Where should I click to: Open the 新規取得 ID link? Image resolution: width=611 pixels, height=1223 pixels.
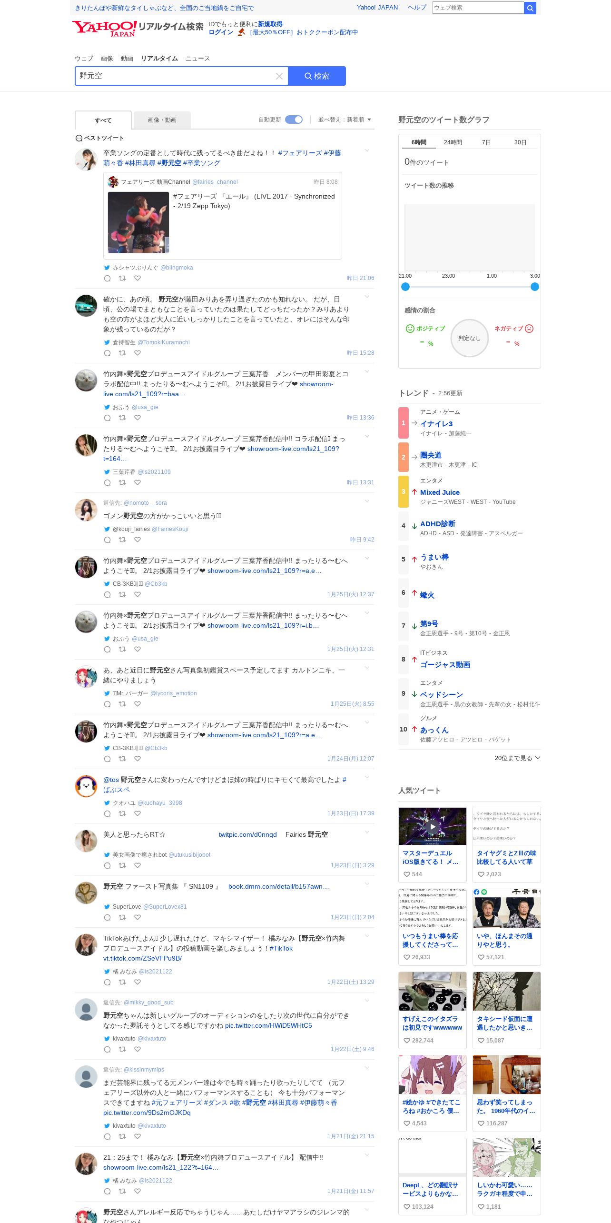coord(270,24)
